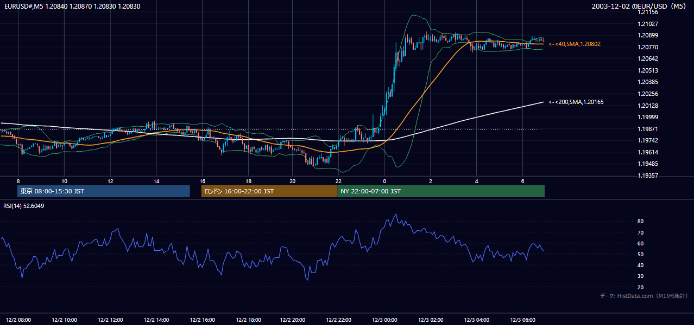This screenshot has height=325, width=694.
Task: Click price level 1.21027 on the axis
Action: [647, 24]
